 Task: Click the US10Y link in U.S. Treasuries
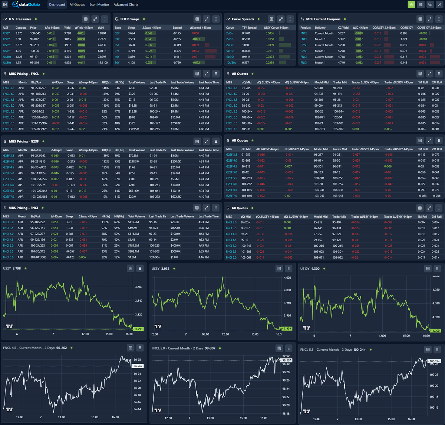point(7,57)
